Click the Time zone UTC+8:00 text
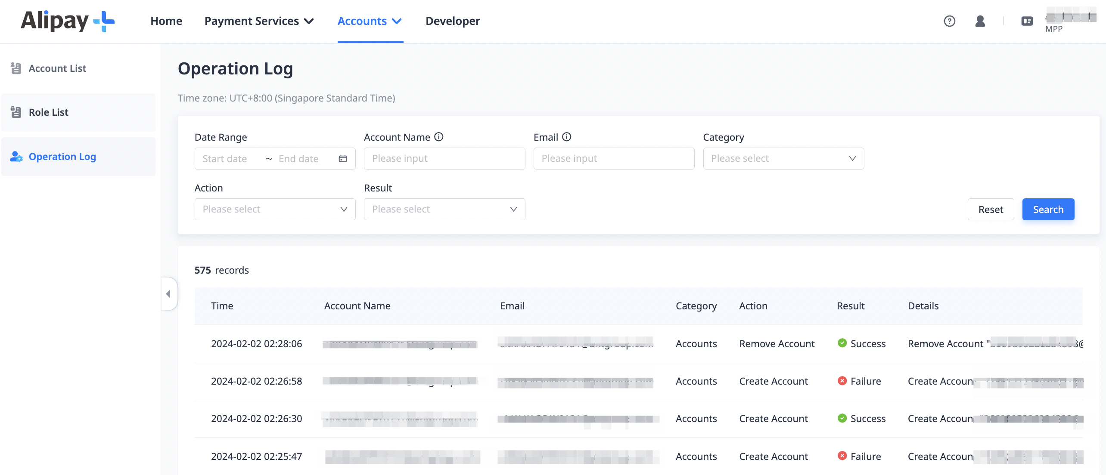The width and height of the screenshot is (1106, 475). coord(286,98)
